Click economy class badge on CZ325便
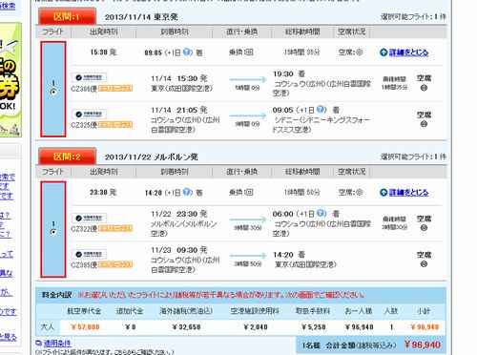The height and width of the screenshot is (355, 477). tap(115, 125)
